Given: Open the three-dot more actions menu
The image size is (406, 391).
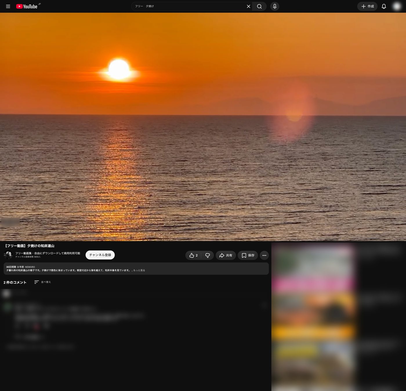Looking at the screenshot, I should click(264, 255).
